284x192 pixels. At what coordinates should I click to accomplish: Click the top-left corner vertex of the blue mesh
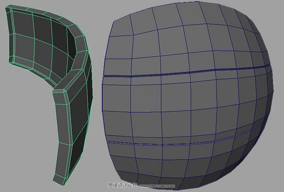tap(111, 20)
